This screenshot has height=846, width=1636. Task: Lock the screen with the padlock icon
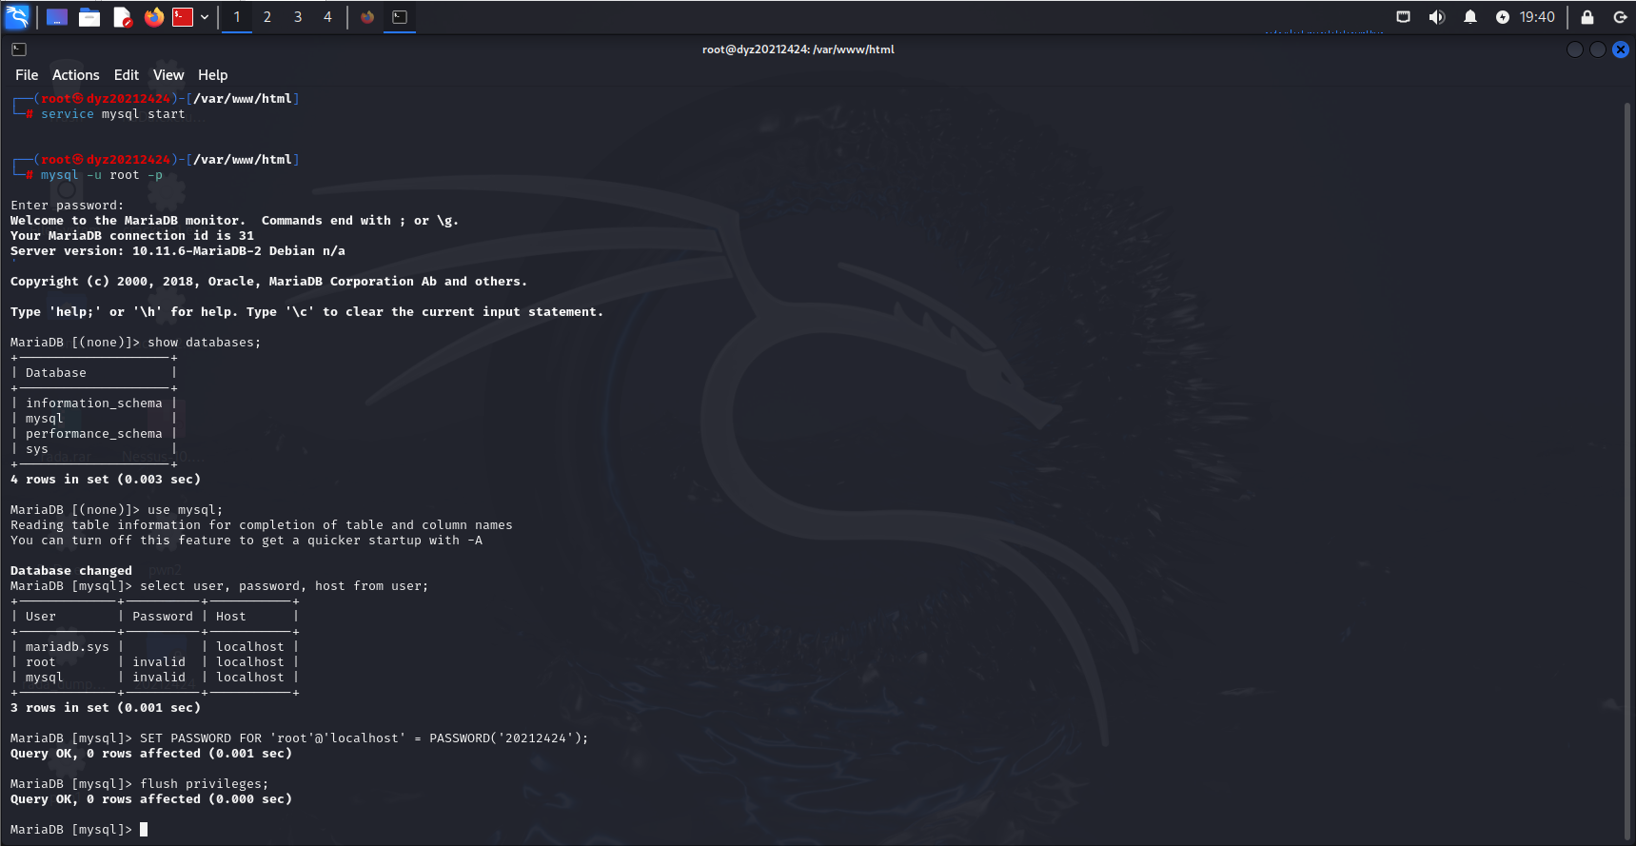(1587, 17)
